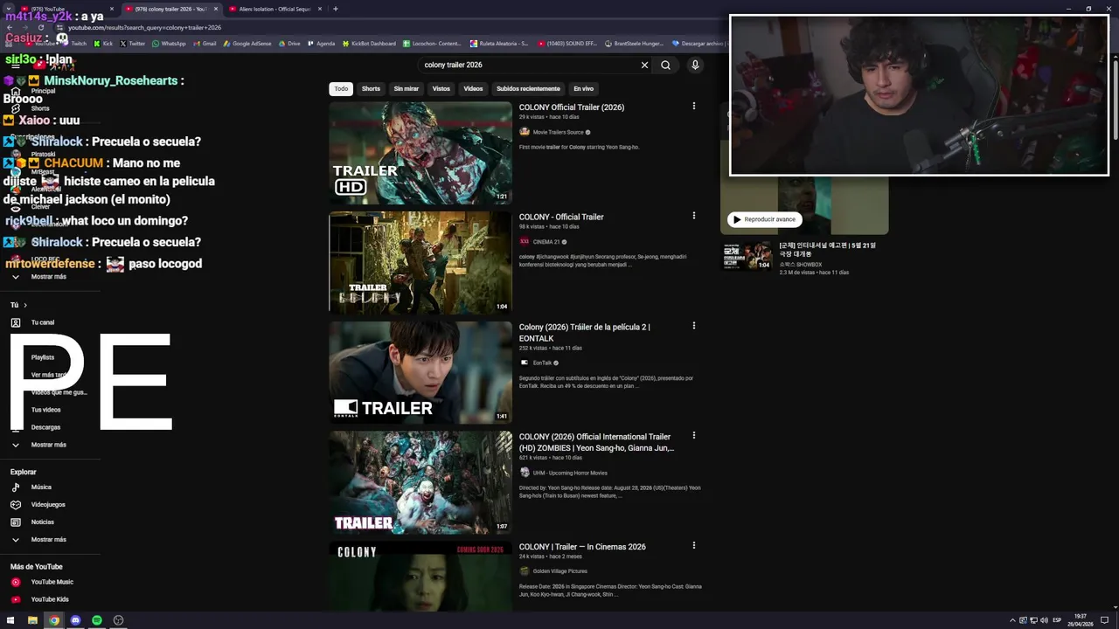Open the Korean SHOWBOX video thumbnail
Screen dimensions: 1119x629
(x=747, y=256)
